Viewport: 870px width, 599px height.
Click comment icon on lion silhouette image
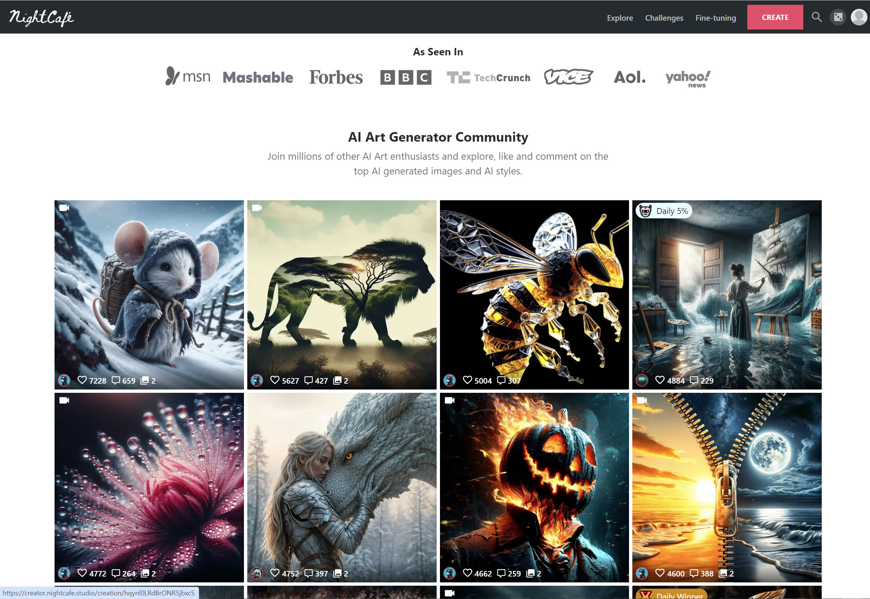pos(308,380)
